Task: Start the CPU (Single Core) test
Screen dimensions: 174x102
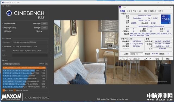Action: pyautogui.click(x=44, y=28)
